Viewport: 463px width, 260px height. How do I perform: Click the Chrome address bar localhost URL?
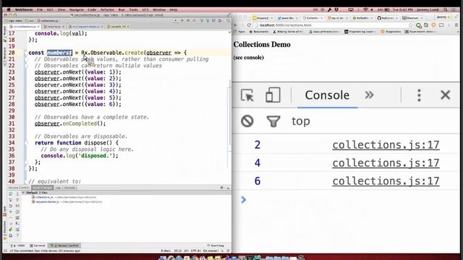(x=285, y=25)
